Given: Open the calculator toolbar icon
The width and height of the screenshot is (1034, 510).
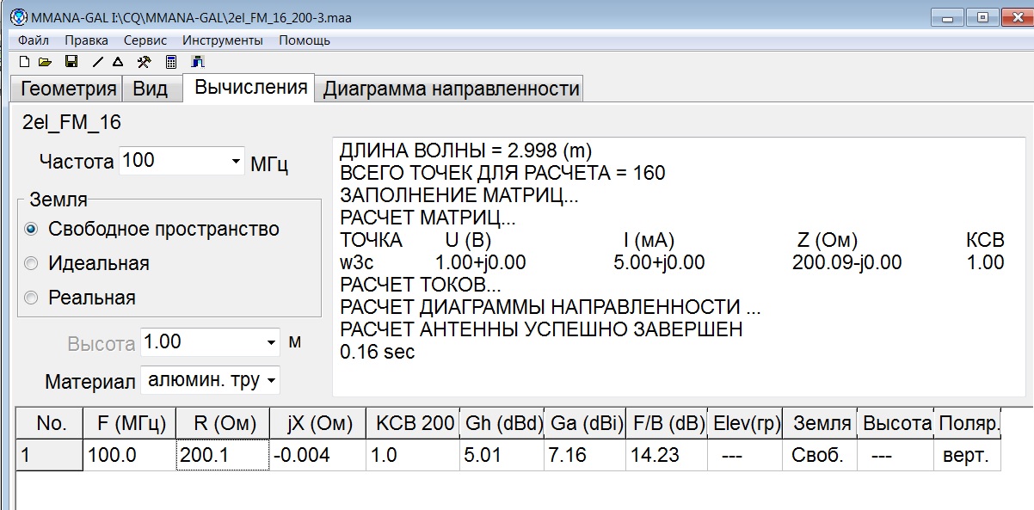Looking at the screenshot, I should point(171,62).
